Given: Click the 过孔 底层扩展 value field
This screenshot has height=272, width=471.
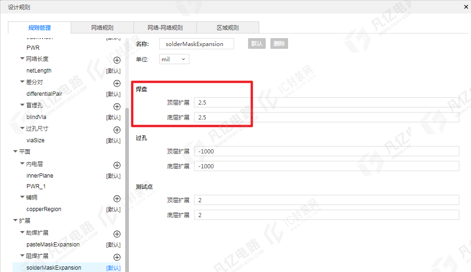Looking at the screenshot, I should click(x=327, y=166).
